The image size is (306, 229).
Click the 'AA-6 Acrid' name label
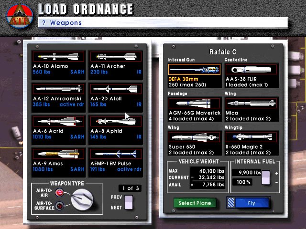pos(48,131)
